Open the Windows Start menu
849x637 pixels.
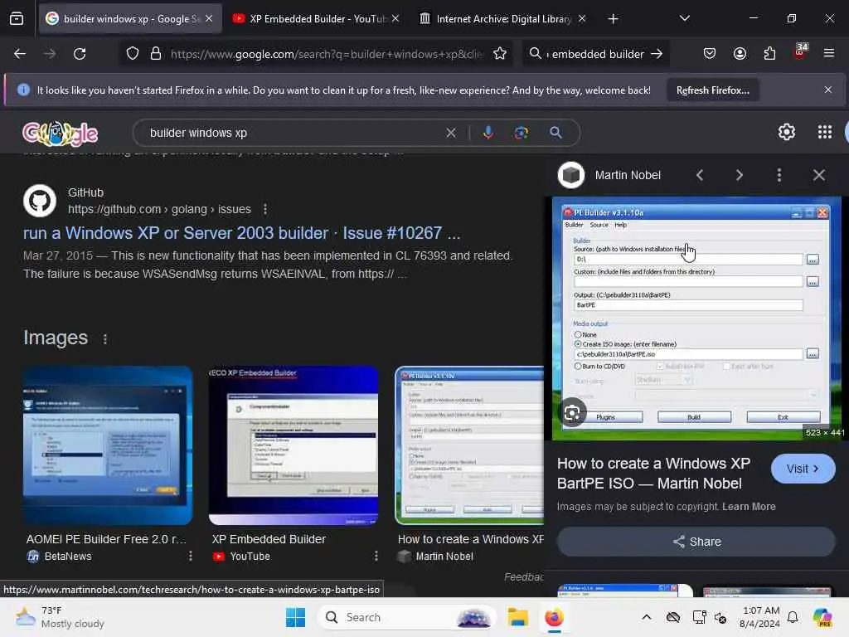click(295, 617)
